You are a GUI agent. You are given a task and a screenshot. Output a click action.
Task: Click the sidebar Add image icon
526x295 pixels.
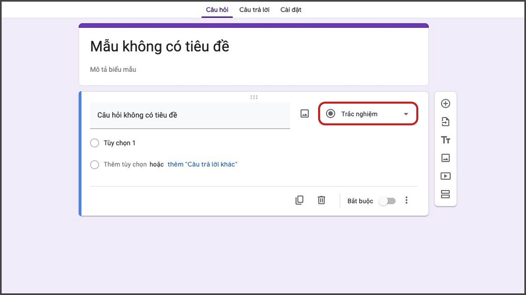click(x=445, y=158)
